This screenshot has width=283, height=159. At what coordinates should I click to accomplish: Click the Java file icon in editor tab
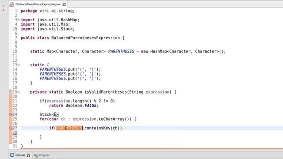(11, 4)
